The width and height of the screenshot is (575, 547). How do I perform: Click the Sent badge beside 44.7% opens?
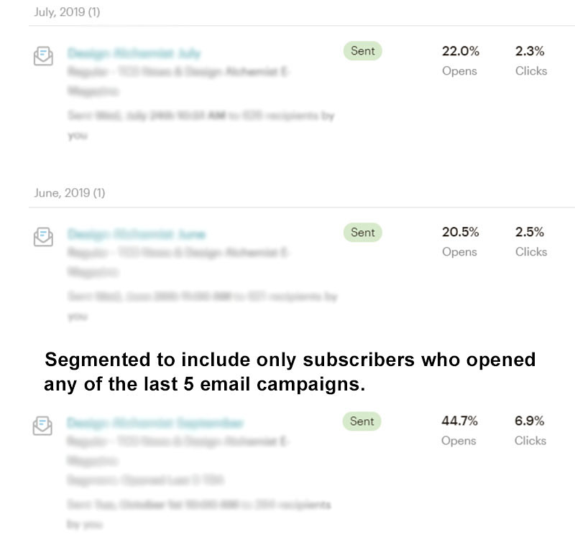tap(362, 421)
